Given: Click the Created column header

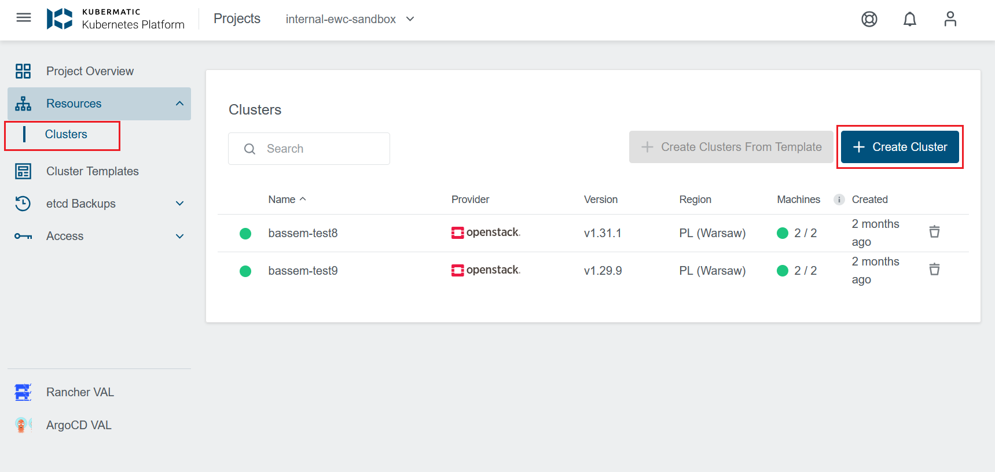Looking at the screenshot, I should tap(869, 200).
